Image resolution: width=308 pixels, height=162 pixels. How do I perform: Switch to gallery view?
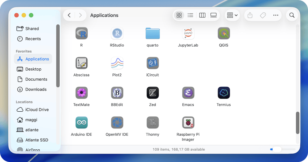click(x=213, y=15)
